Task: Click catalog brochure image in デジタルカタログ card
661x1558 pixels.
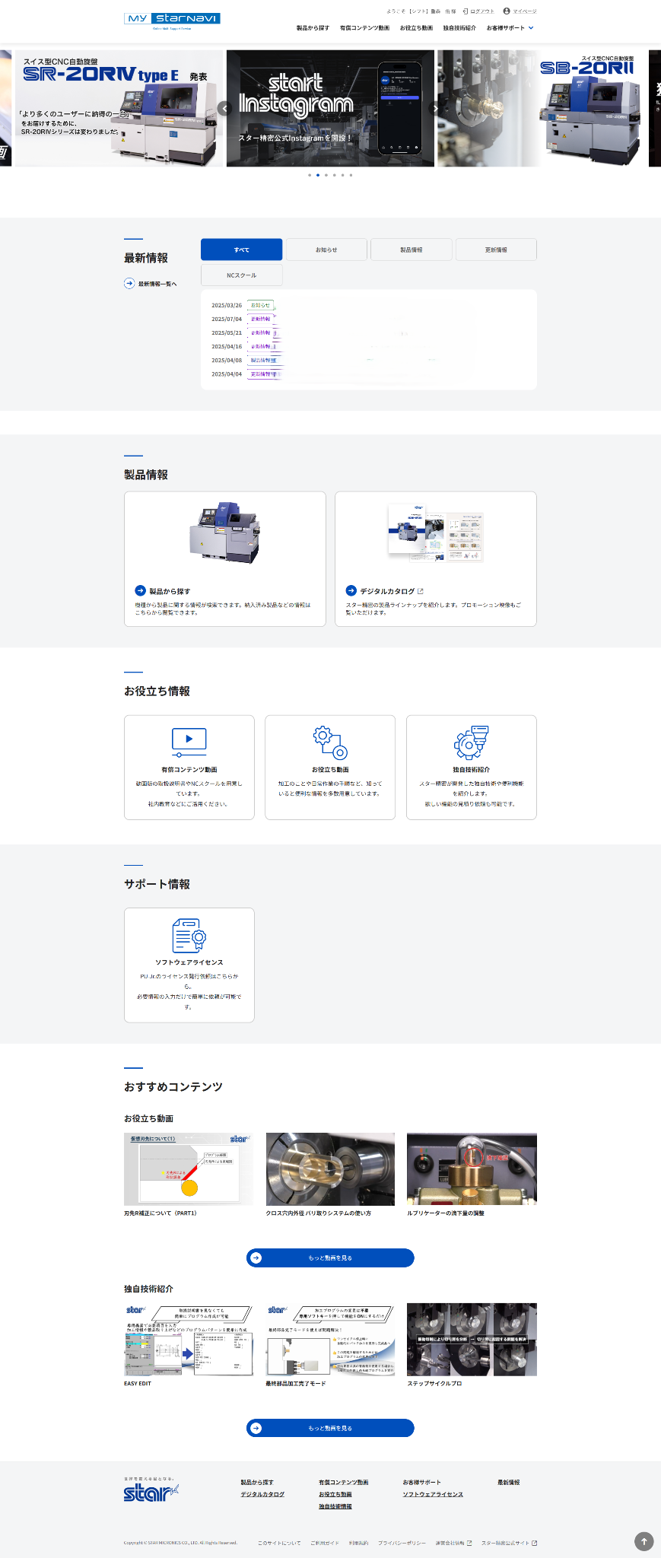Action: [435, 532]
